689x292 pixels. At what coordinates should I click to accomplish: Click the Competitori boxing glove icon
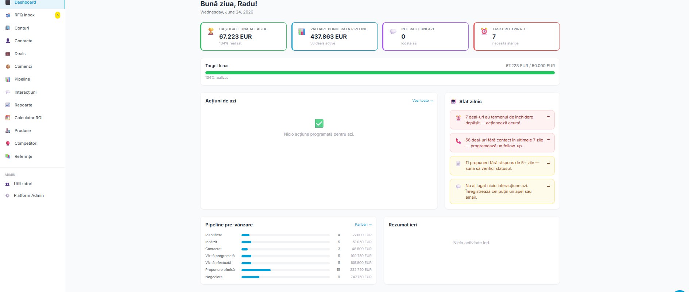click(8, 143)
